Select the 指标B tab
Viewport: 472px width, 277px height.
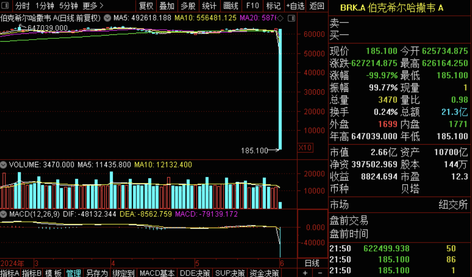[32, 273]
